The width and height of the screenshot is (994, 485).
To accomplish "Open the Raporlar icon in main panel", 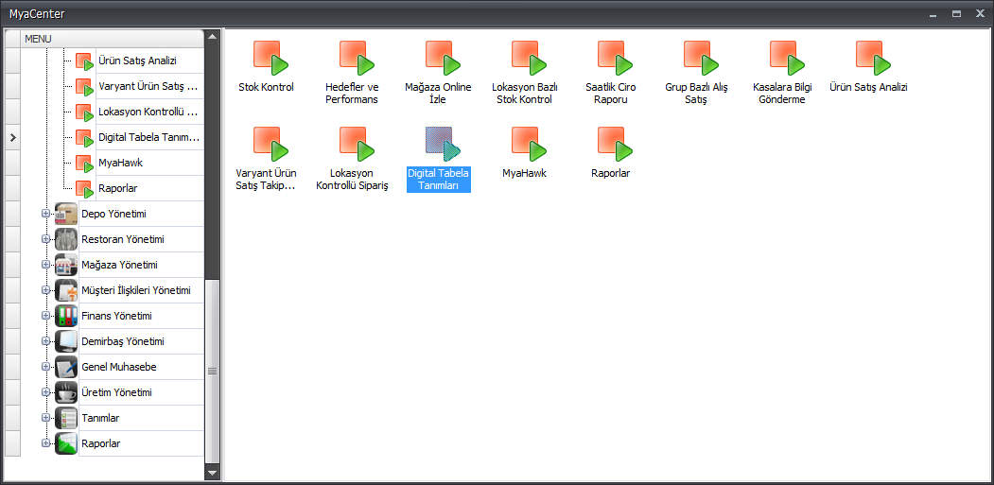I will [616, 144].
